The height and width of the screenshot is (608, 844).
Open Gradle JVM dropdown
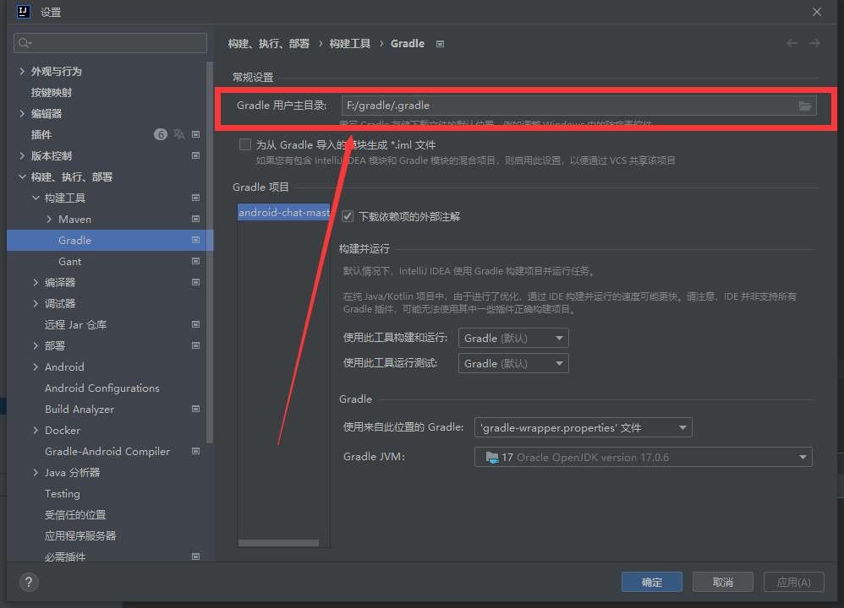pos(644,458)
